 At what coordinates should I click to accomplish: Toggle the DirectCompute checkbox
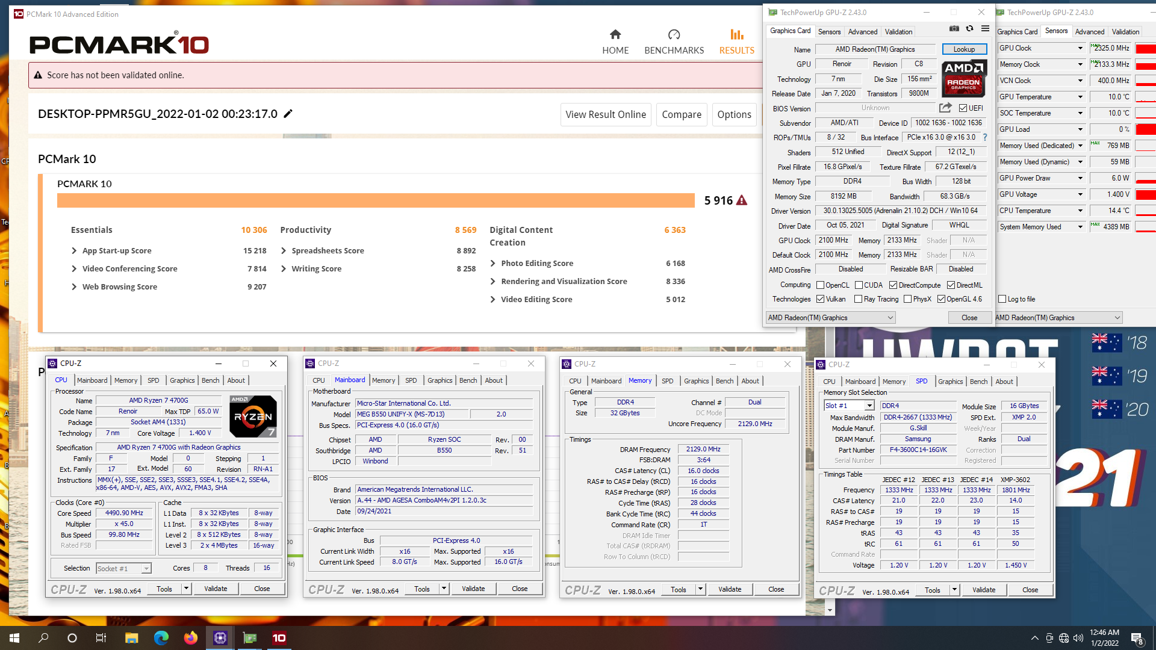pyautogui.click(x=893, y=285)
